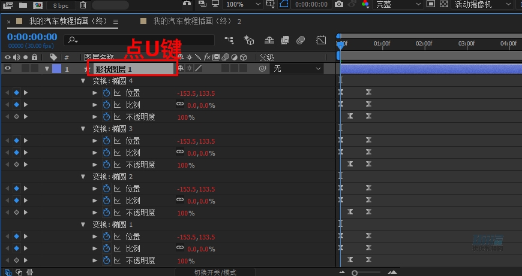Open the 100% magnification dropdown

[x=242, y=4]
